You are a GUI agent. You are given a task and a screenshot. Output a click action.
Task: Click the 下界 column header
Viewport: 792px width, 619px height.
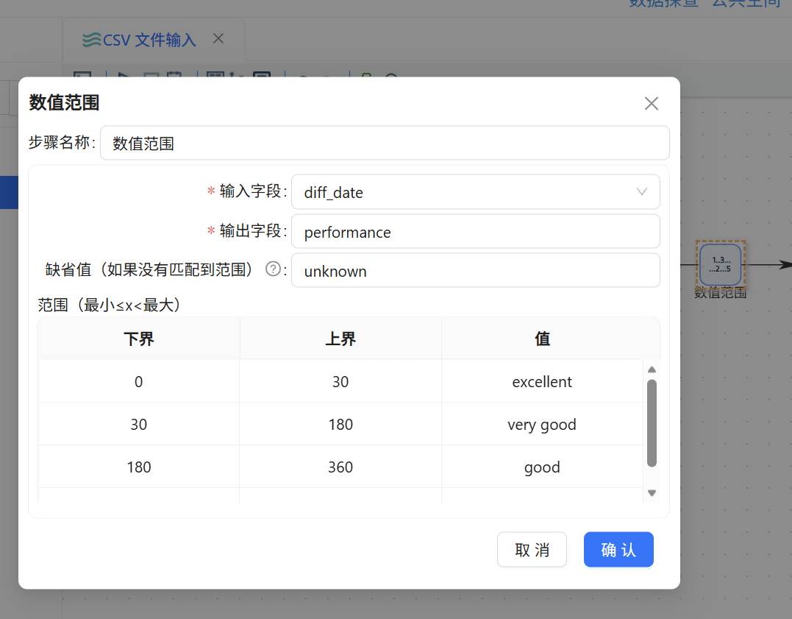(x=138, y=339)
